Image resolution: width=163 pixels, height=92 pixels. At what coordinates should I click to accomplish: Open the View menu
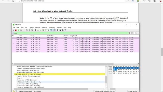tap(22, 28)
